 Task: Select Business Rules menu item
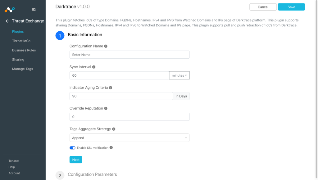24,50
